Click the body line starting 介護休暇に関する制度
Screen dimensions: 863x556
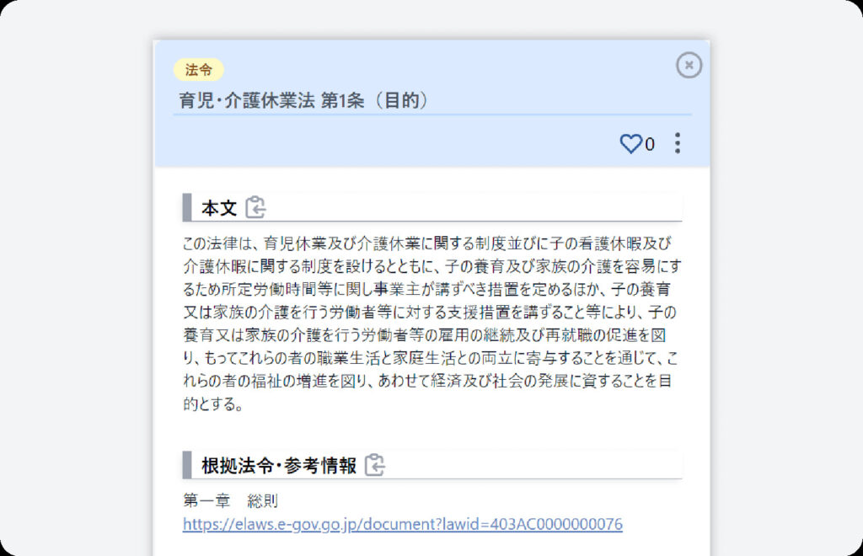tap(432, 266)
